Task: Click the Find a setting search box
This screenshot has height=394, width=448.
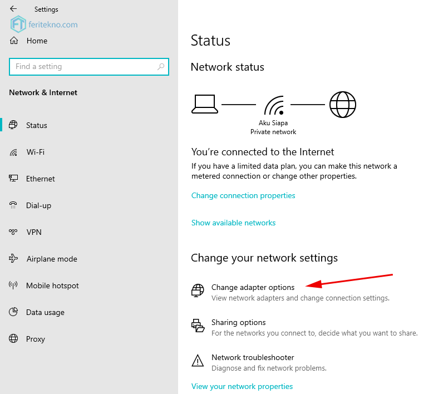Action: (89, 67)
